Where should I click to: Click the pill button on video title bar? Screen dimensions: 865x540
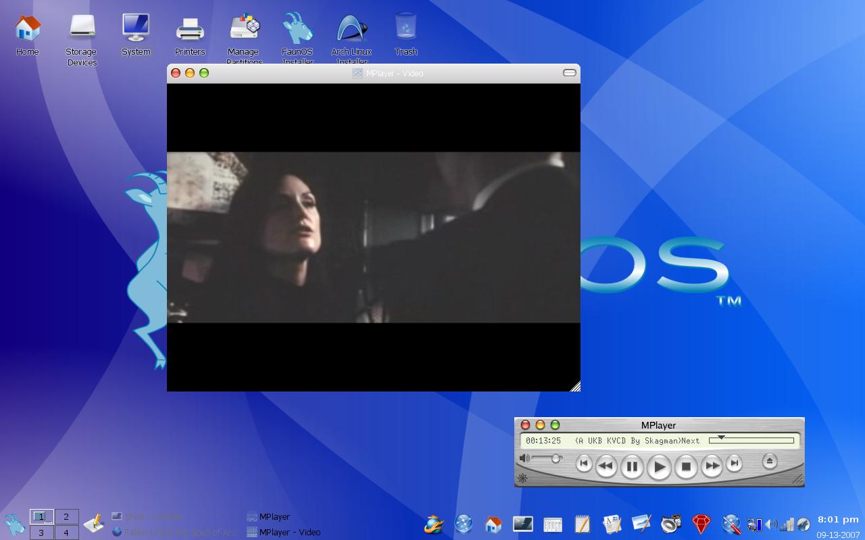tap(570, 73)
